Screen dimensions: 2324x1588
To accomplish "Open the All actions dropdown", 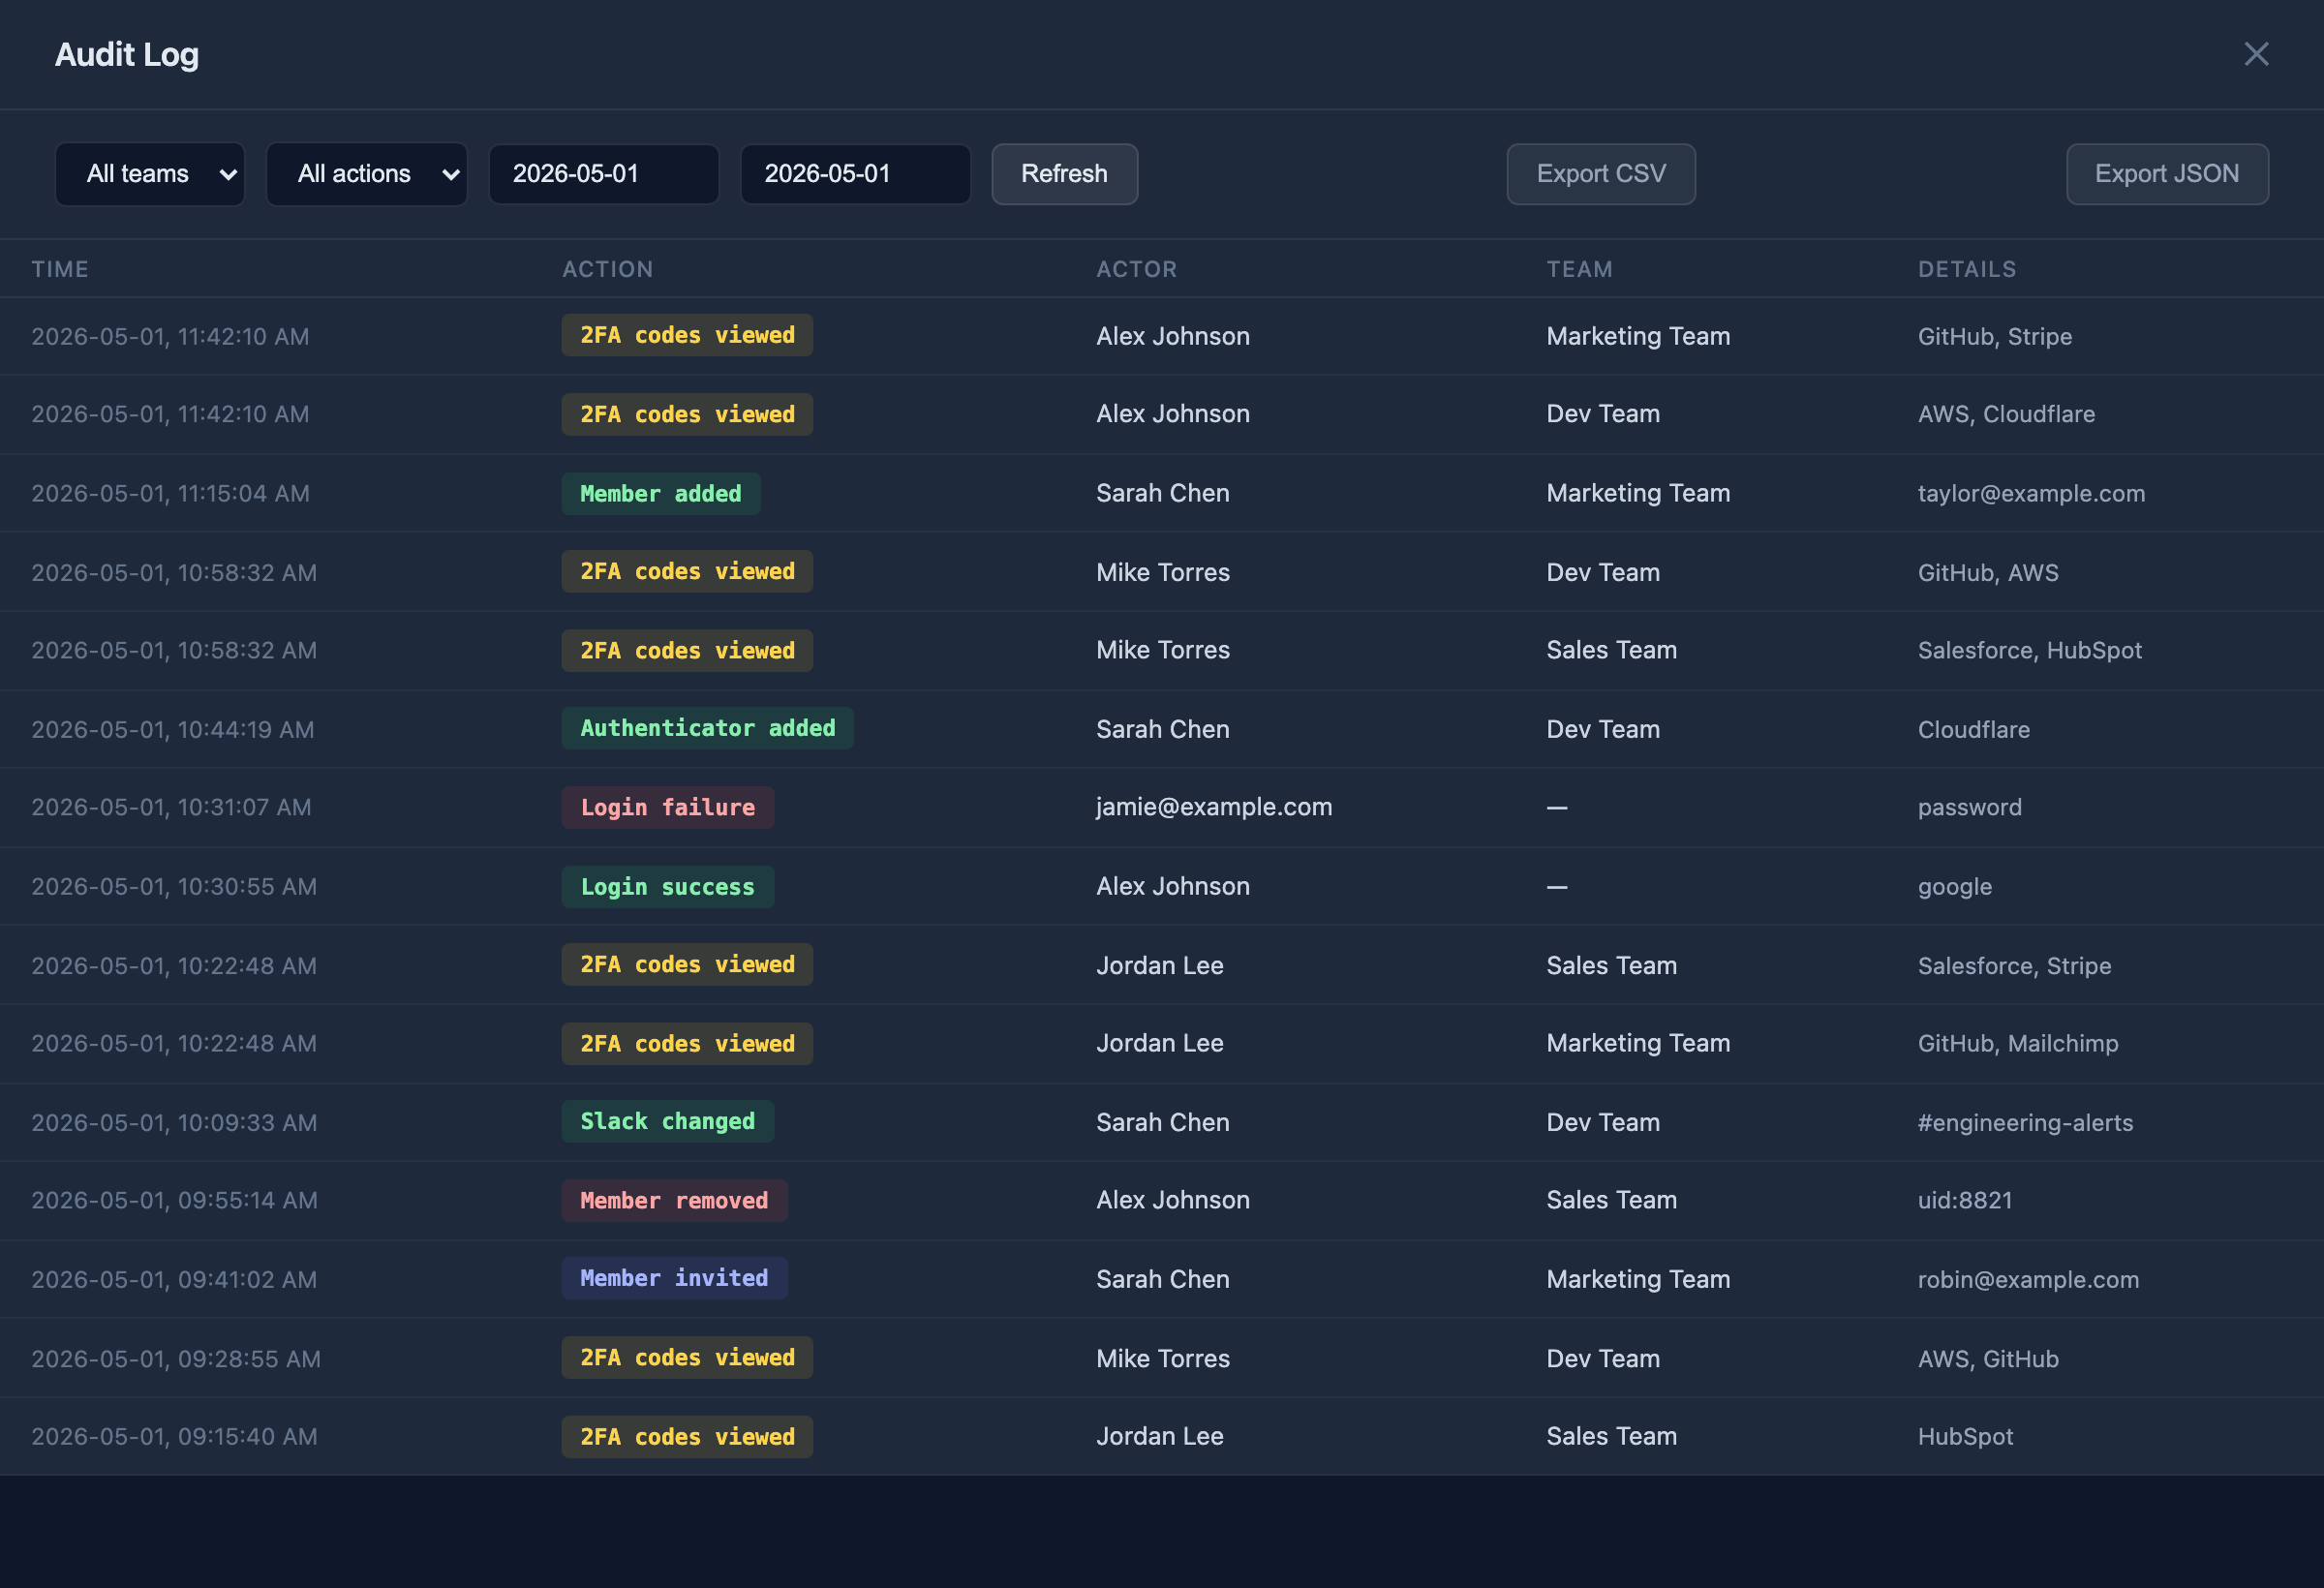I will tap(367, 174).
